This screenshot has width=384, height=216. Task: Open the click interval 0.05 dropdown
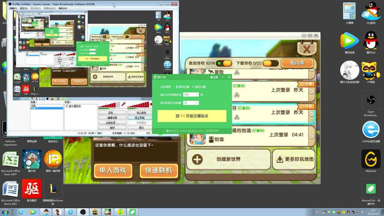(x=191, y=94)
